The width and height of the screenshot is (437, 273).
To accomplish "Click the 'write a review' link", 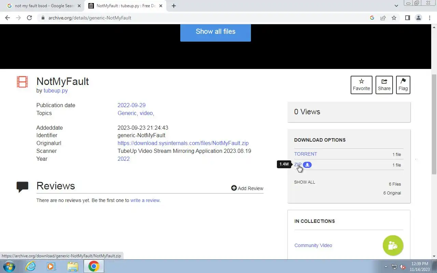I will 145,201.
